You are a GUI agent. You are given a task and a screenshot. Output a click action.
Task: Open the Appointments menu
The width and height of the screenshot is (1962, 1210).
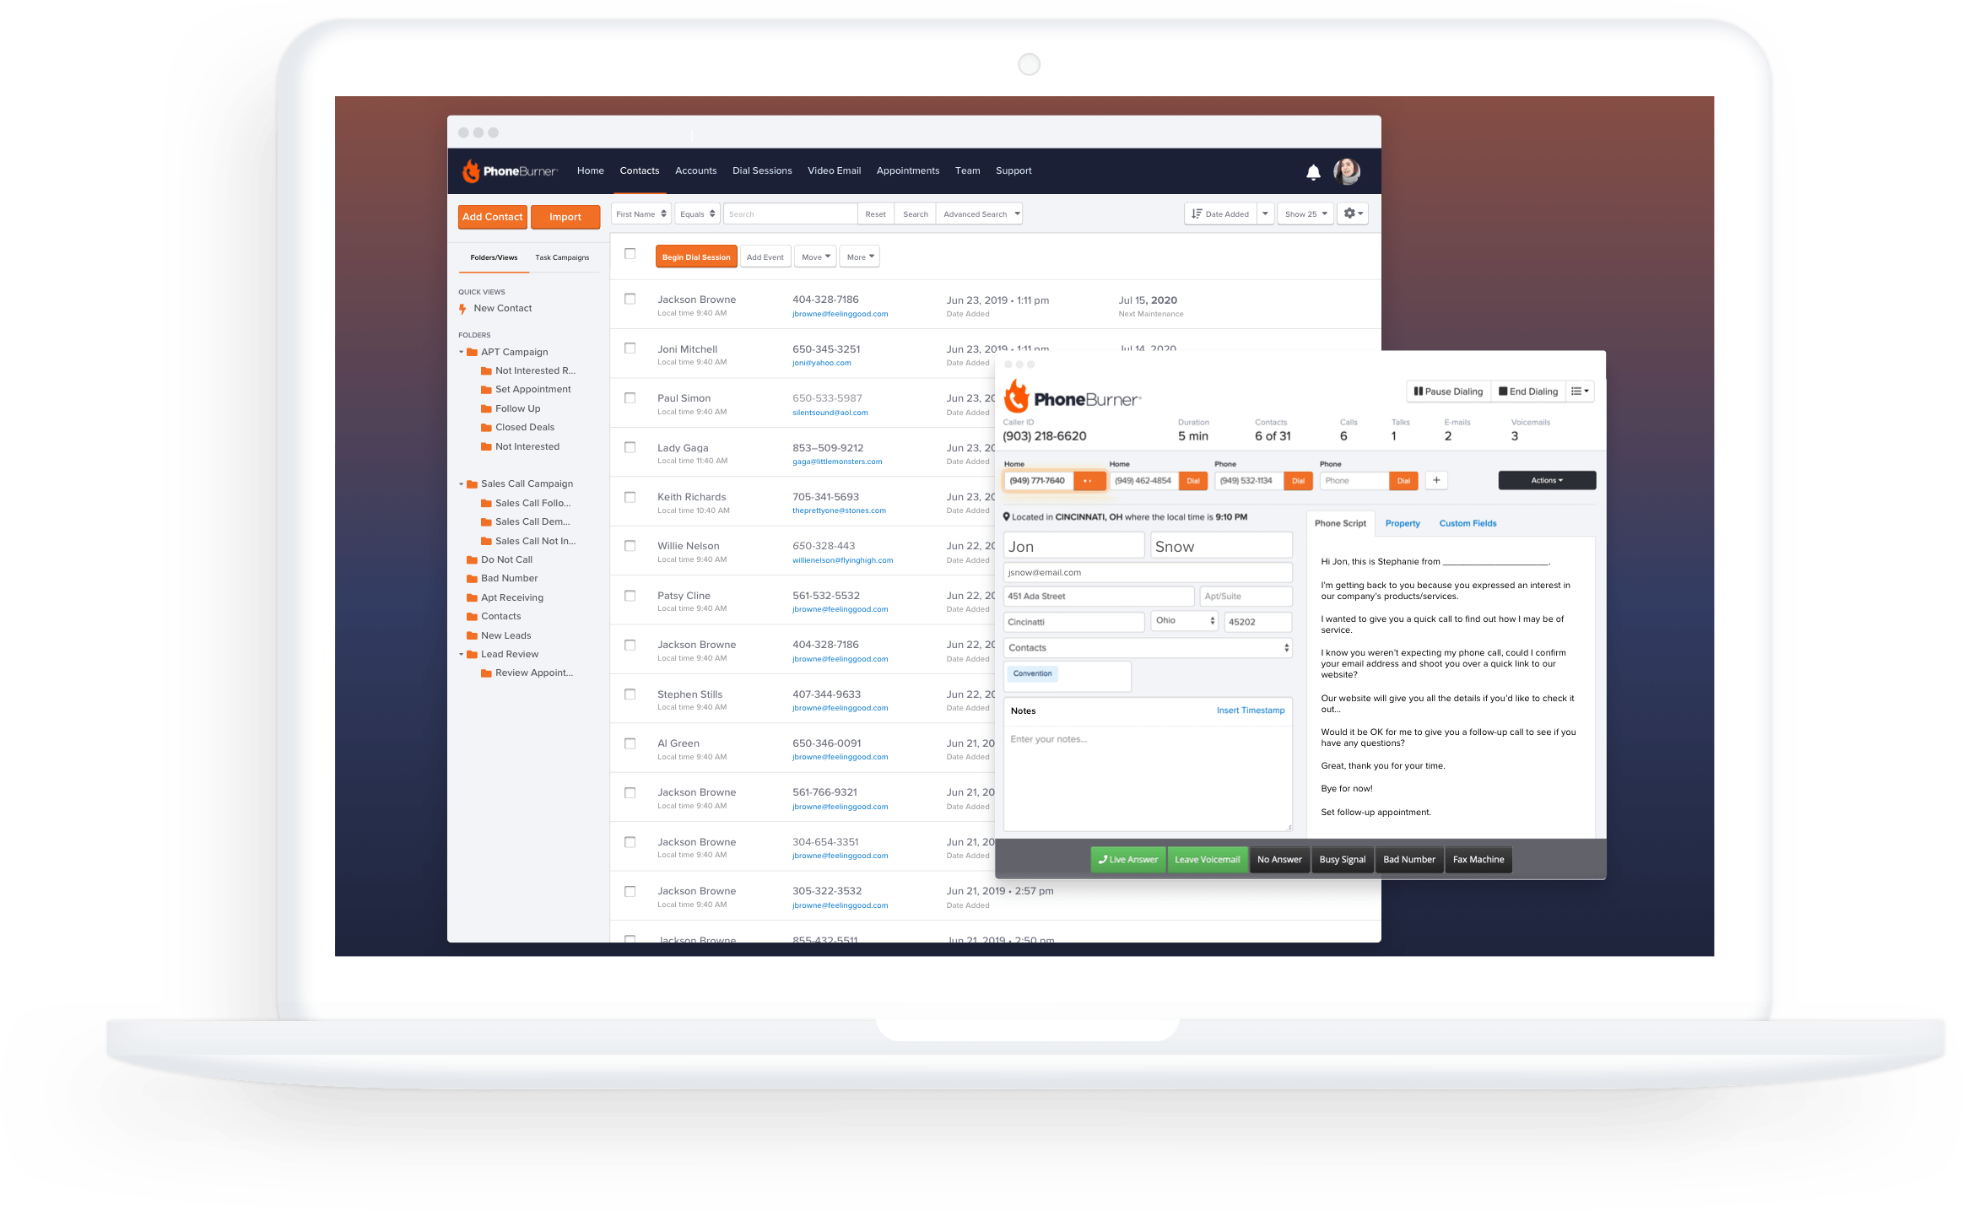click(907, 170)
